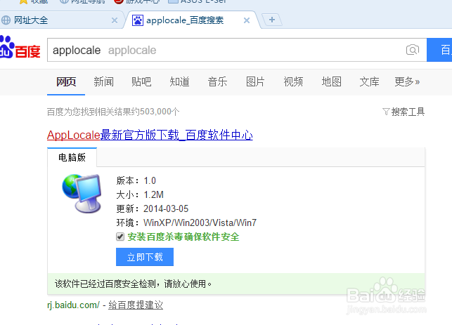Select the 音乐 search category

pos(217,81)
